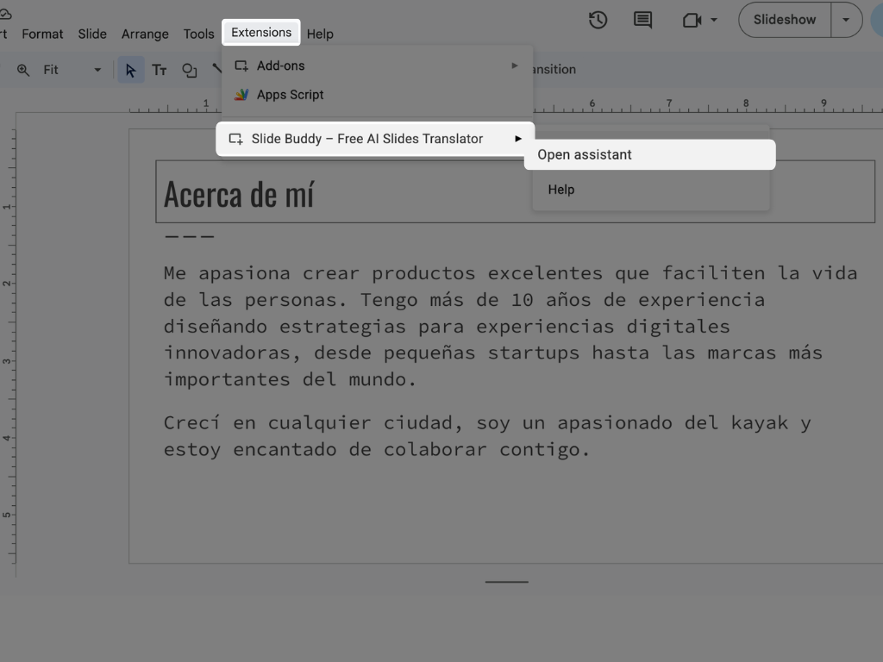This screenshot has width=883, height=662.
Task: Open version history
Action: click(598, 20)
